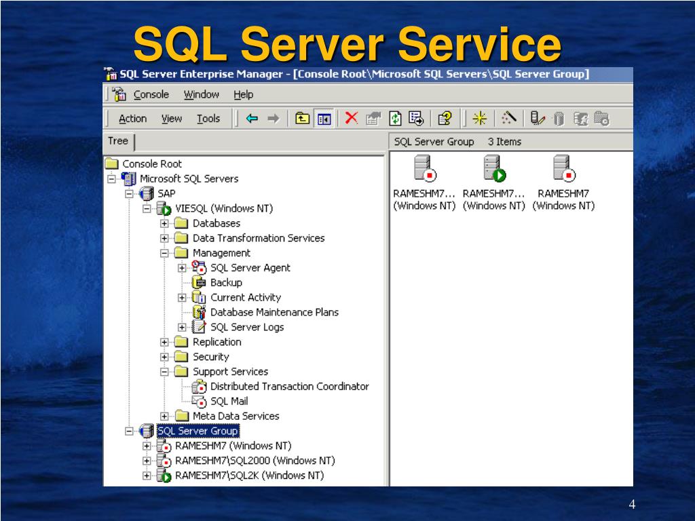Collapse the Support Services folder
Viewport: 695px width, 521px height.
(164, 372)
